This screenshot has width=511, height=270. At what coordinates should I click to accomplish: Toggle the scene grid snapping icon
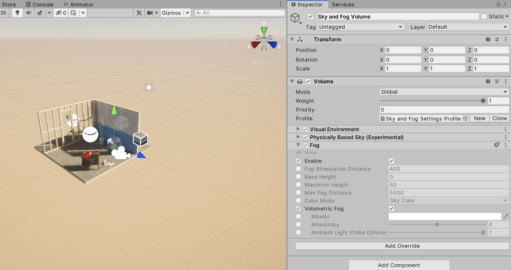click(73, 13)
